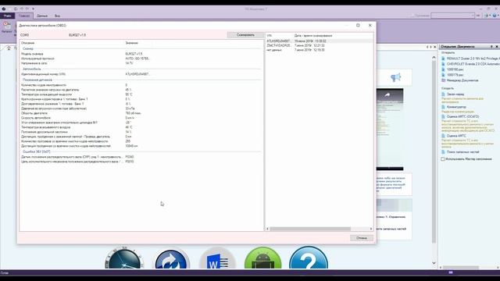
Task: Open the Поиск запасных частей link
Action: pos(463,152)
